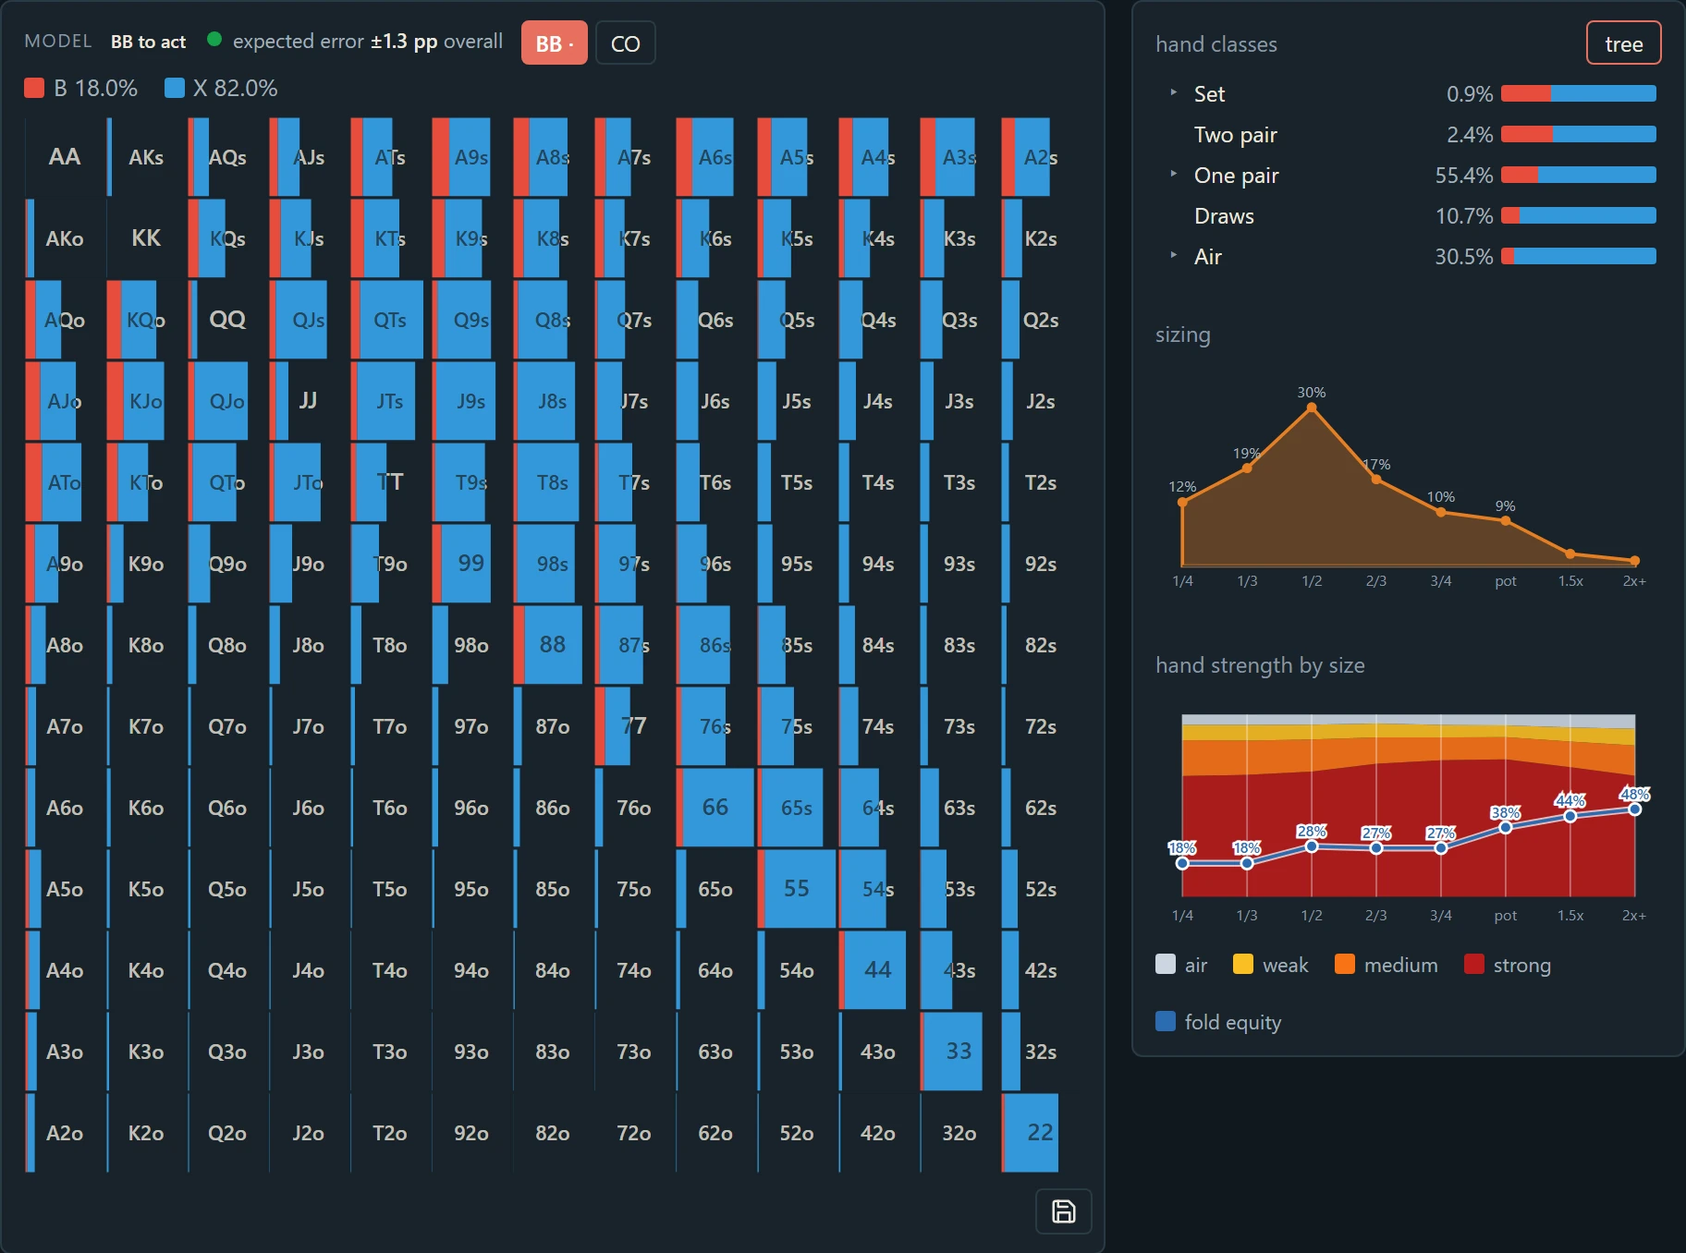
Task: Switch to the CO position tab
Action: coord(626,43)
